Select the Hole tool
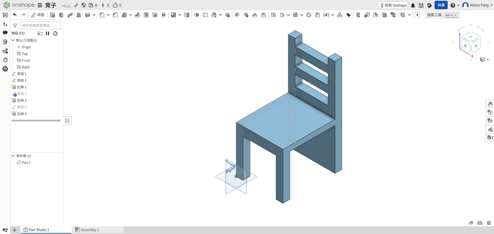The image size is (494, 234). click(x=155, y=15)
